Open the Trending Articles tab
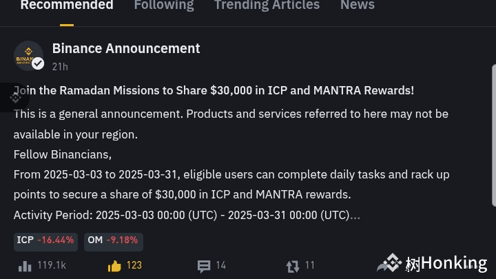This screenshot has height=279, width=496. tap(267, 6)
